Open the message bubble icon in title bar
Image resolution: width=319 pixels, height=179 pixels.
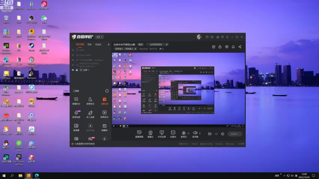point(212,37)
